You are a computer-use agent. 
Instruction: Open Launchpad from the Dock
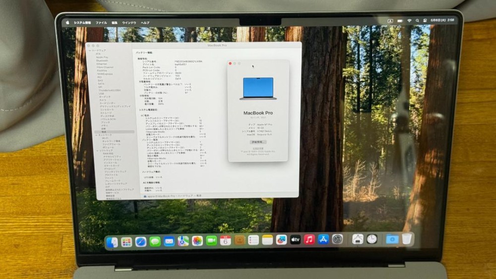click(126, 242)
